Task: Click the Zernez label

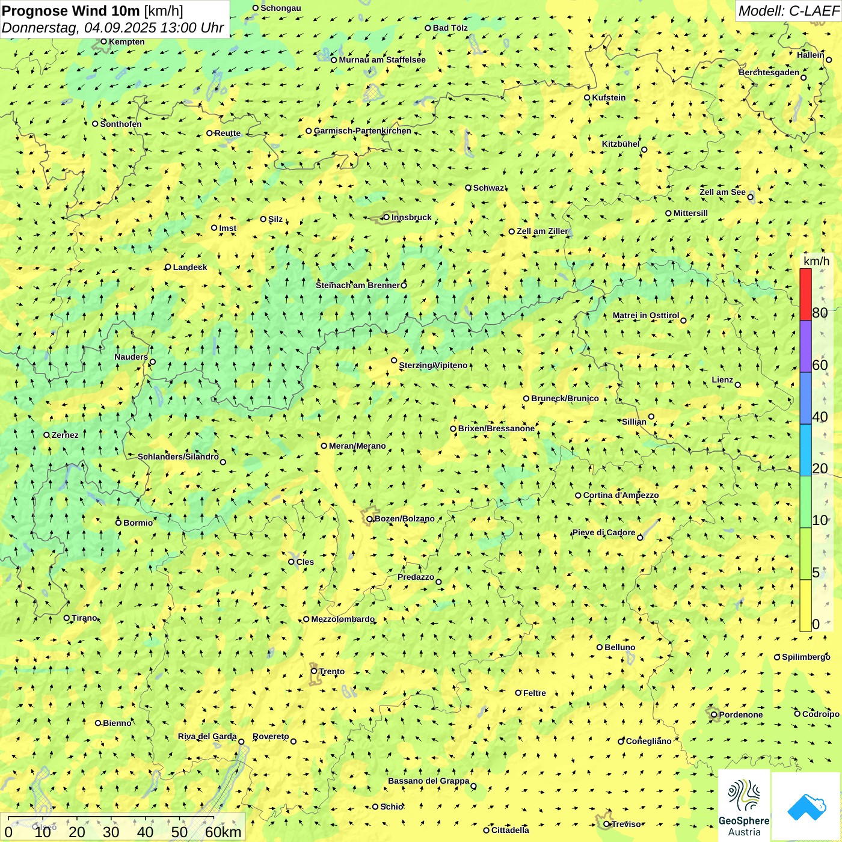Action: click(65, 435)
